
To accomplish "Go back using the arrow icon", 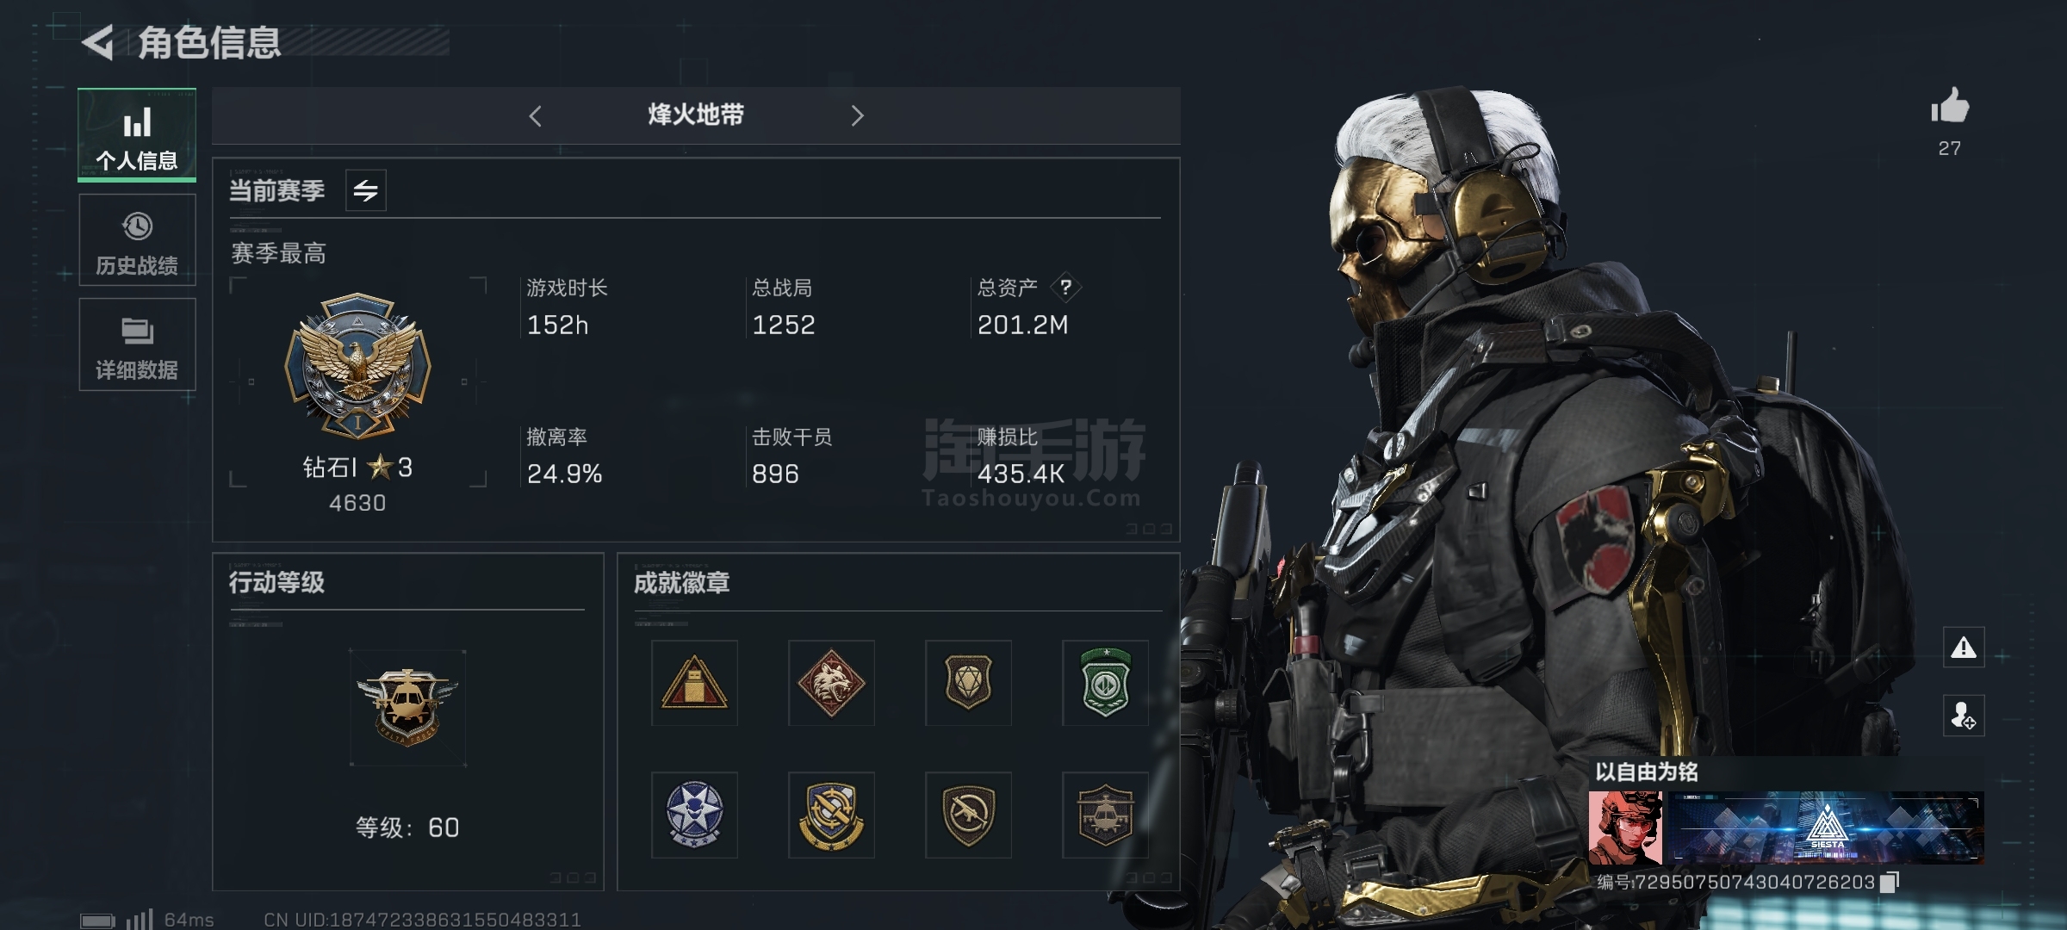I will (x=98, y=42).
